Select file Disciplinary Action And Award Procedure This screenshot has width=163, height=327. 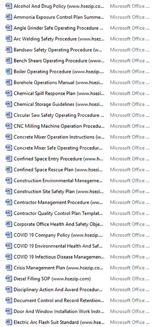click(x=58, y=289)
